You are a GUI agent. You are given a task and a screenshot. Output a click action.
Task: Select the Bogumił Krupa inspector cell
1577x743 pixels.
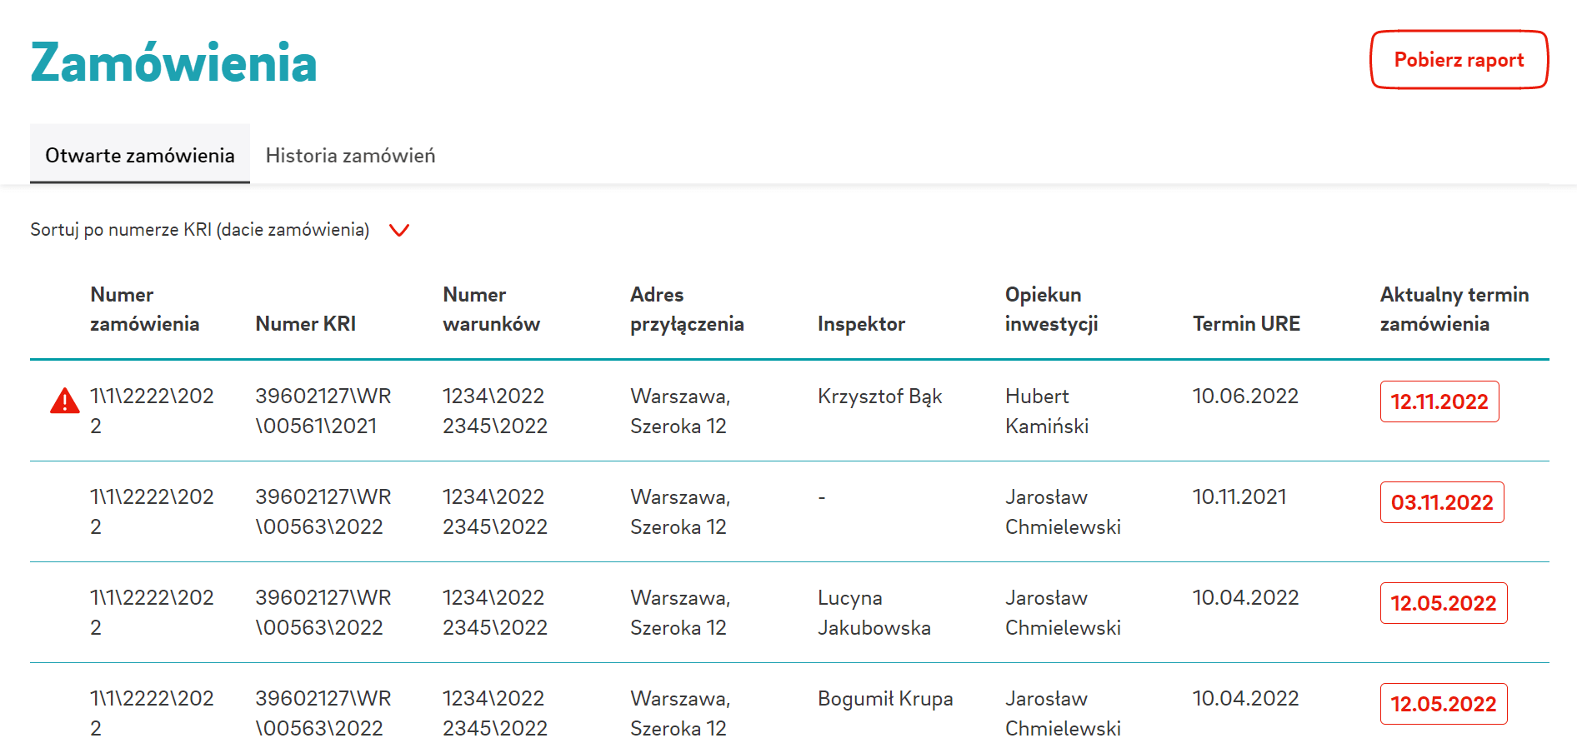coord(885,699)
